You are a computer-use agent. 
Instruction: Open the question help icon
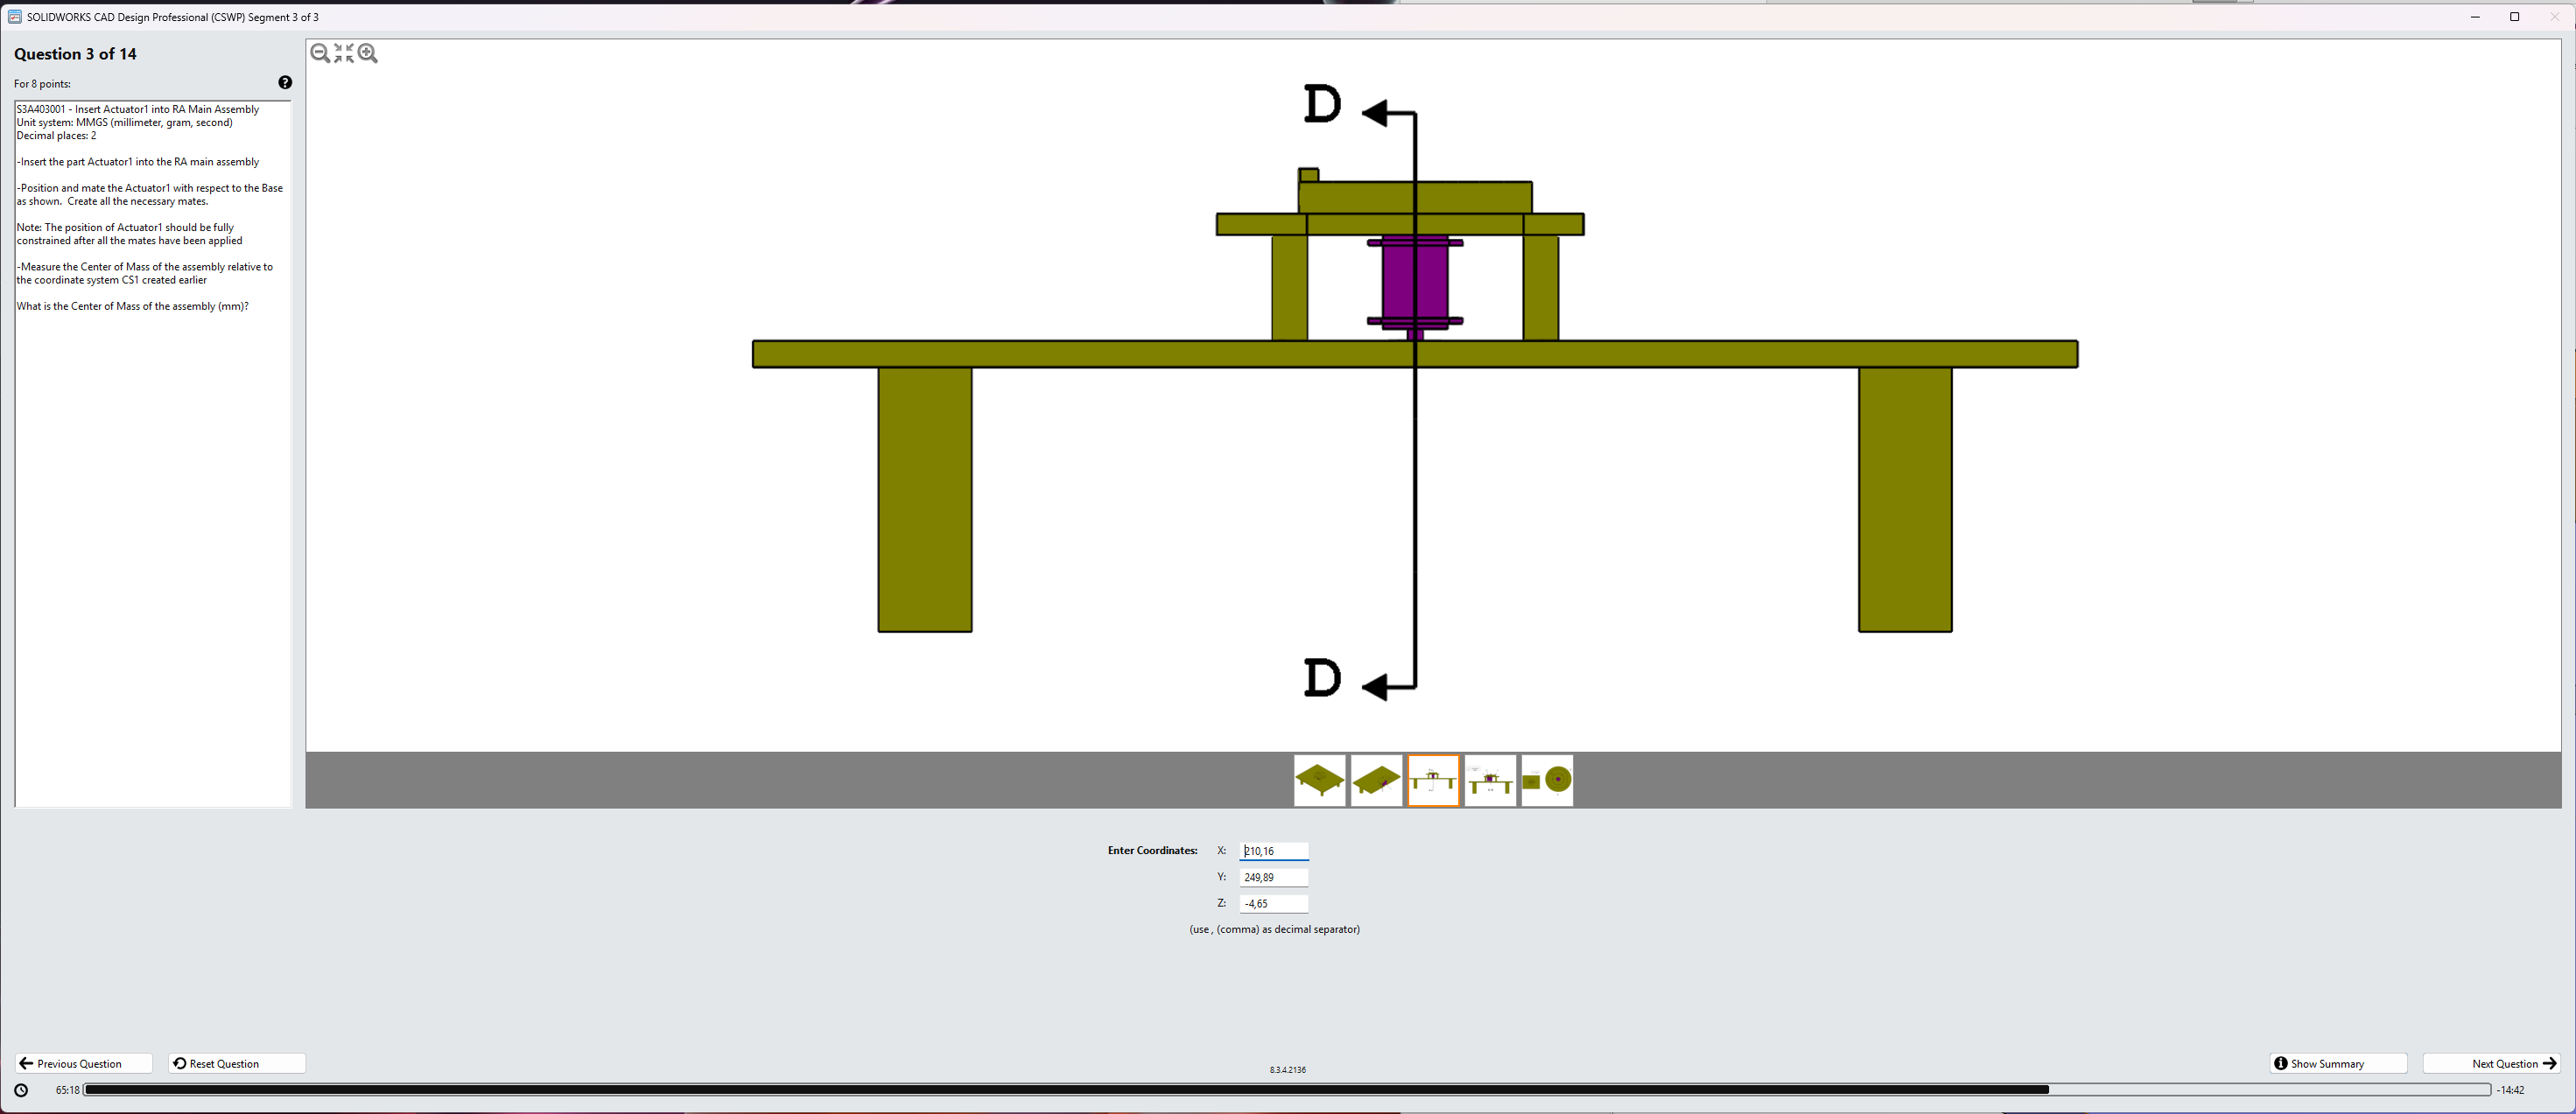click(x=285, y=83)
